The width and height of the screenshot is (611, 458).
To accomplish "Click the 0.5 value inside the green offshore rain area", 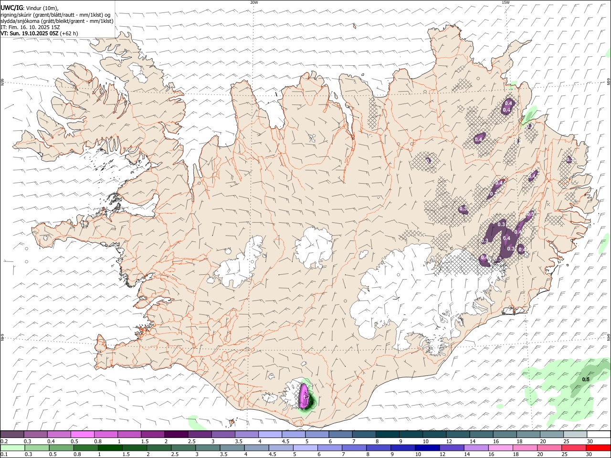I will (x=586, y=379).
